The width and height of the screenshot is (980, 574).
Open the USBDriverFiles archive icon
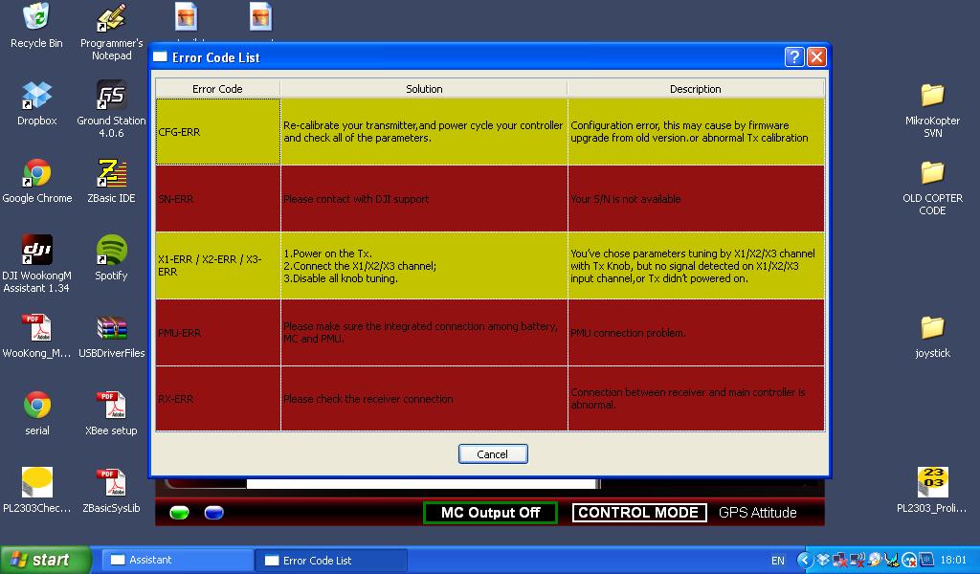(x=111, y=329)
